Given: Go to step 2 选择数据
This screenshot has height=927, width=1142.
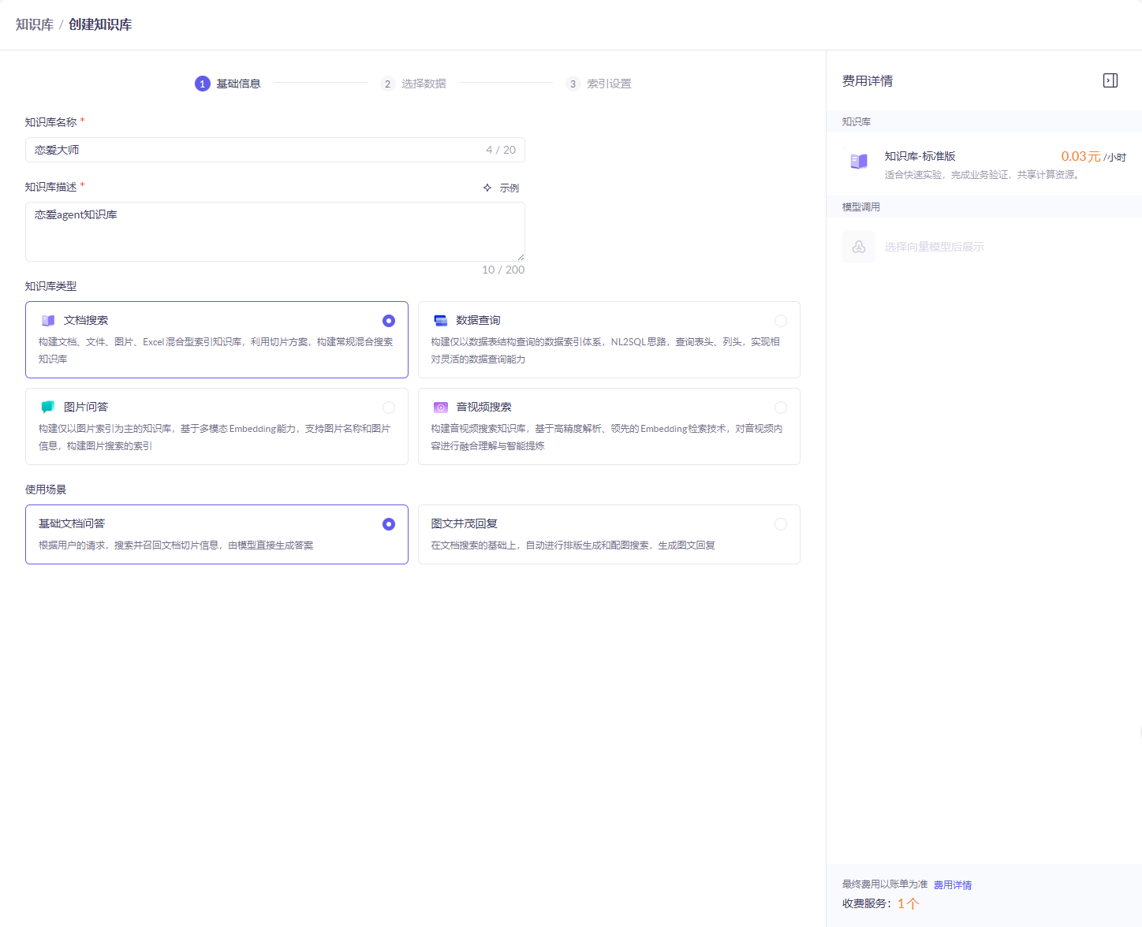Looking at the screenshot, I should coord(414,84).
